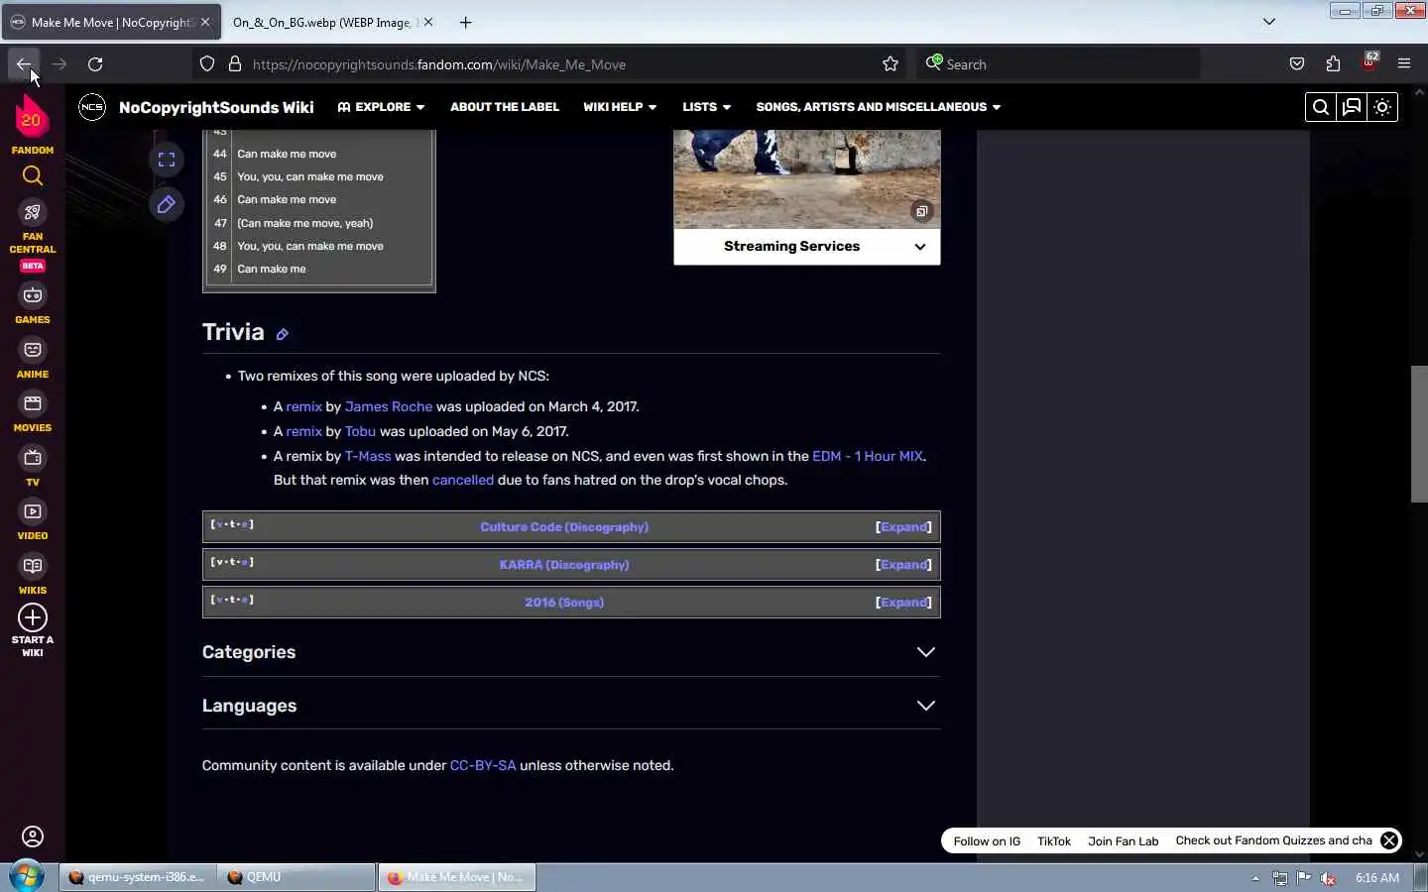
Task: Open About the Label menu item
Action: pyautogui.click(x=505, y=107)
